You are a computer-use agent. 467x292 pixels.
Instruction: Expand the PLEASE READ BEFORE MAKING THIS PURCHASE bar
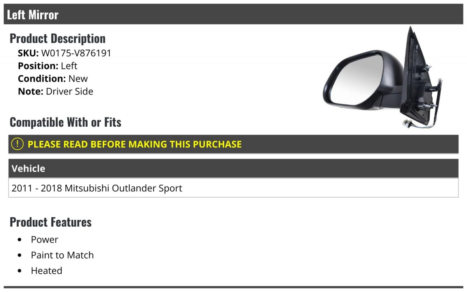pos(233,144)
